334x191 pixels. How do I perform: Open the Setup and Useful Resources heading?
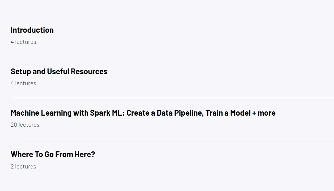point(59,71)
